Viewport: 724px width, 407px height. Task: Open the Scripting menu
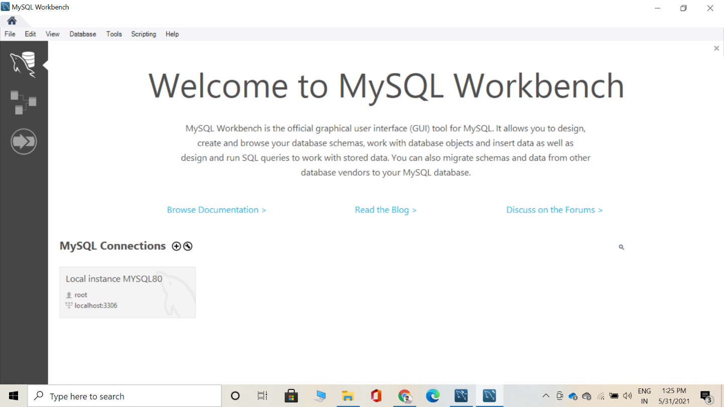pos(144,34)
